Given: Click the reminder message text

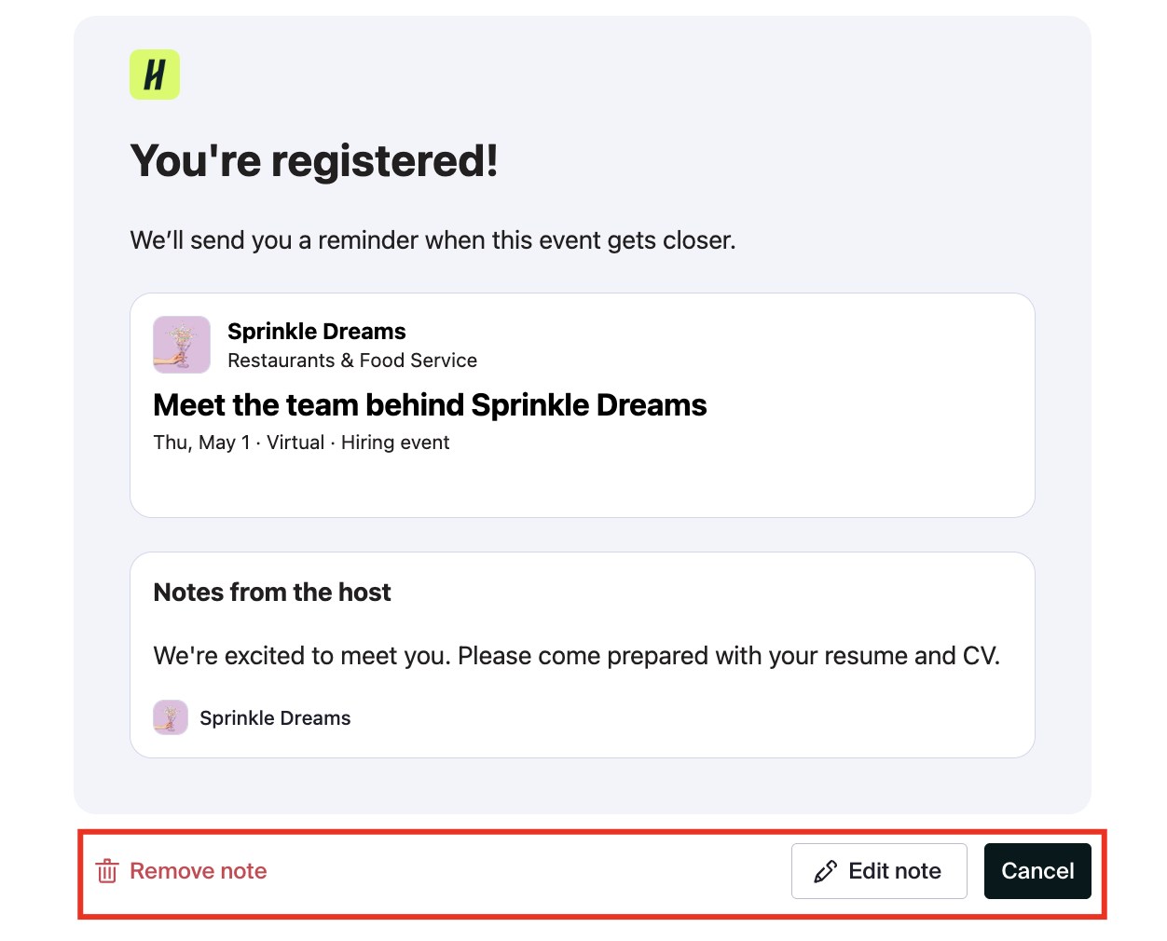Looking at the screenshot, I should pyautogui.click(x=432, y=240).
